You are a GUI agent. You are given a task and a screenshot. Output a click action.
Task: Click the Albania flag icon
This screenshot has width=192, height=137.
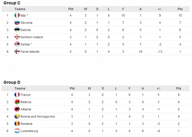coord(17,109)
